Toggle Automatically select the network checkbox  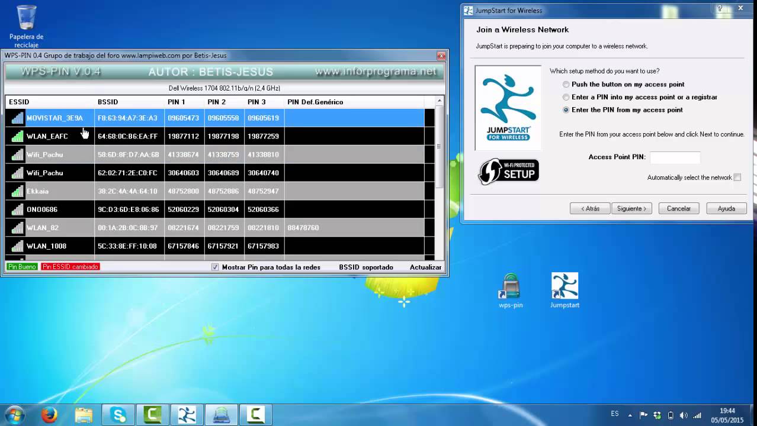[737, 177]
